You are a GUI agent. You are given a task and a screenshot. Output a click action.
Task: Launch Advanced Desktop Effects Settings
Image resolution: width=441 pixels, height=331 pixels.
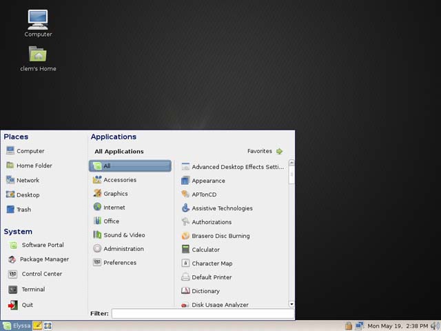[x=233, y=167]
